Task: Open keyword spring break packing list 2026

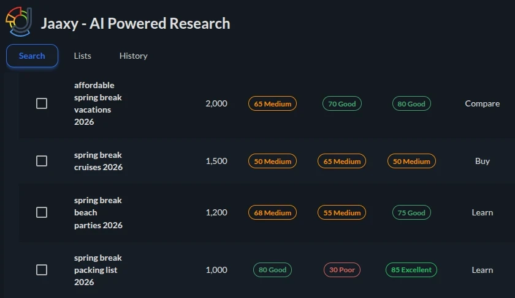Action: point(96,270)
